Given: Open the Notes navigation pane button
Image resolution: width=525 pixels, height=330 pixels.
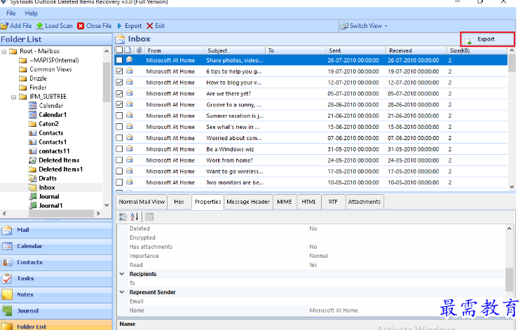Looking at the screenshot, I should coord(56,294).
